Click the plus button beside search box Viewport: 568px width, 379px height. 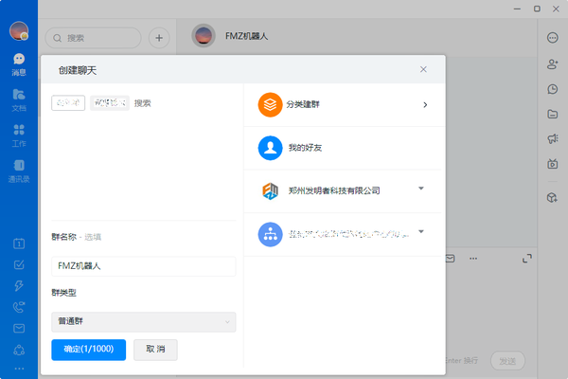pyautogui.click(x=159, y=38)
